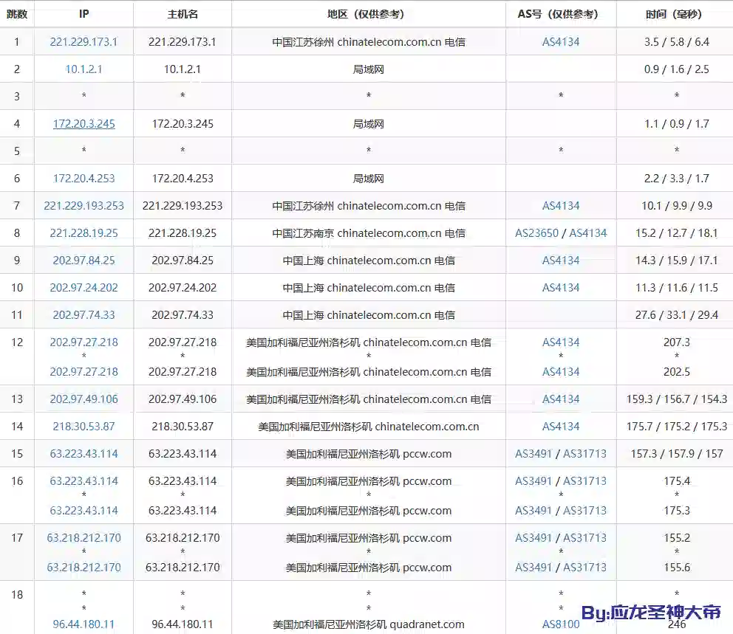This screenshot has width=733, height=634.
Task: Open the AS4134 link in hop 7 row
Action: coord(561,205)
